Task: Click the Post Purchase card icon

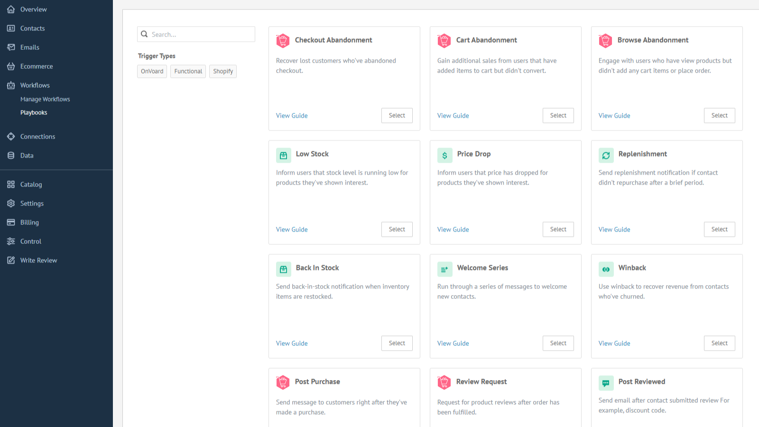Action: (283, 382)
